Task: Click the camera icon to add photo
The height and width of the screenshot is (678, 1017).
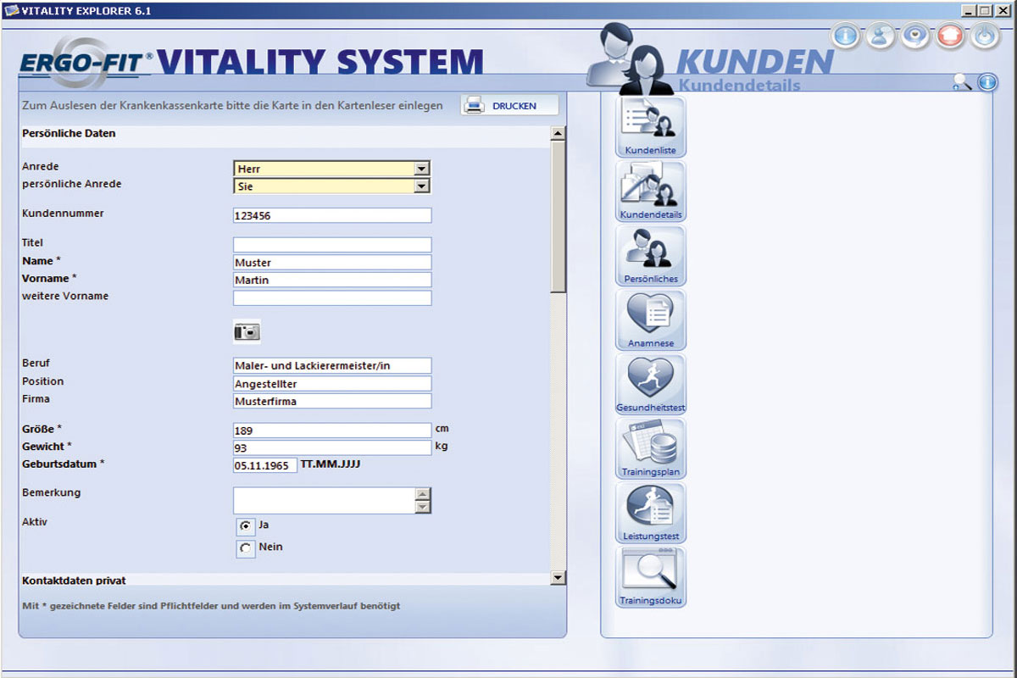Action: [x=247, y=331]
